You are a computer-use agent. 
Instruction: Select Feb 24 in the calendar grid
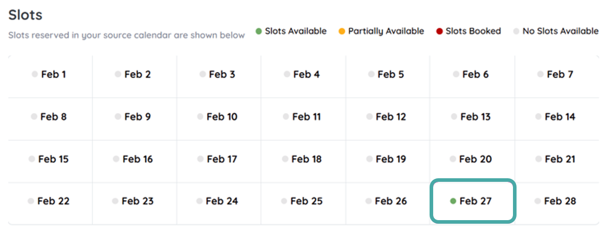click(218, 201)
